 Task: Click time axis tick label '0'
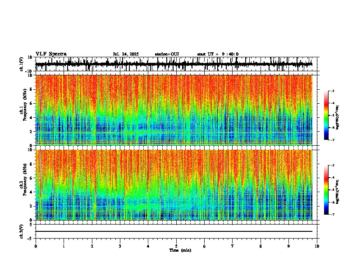click(x=36, y=246)
